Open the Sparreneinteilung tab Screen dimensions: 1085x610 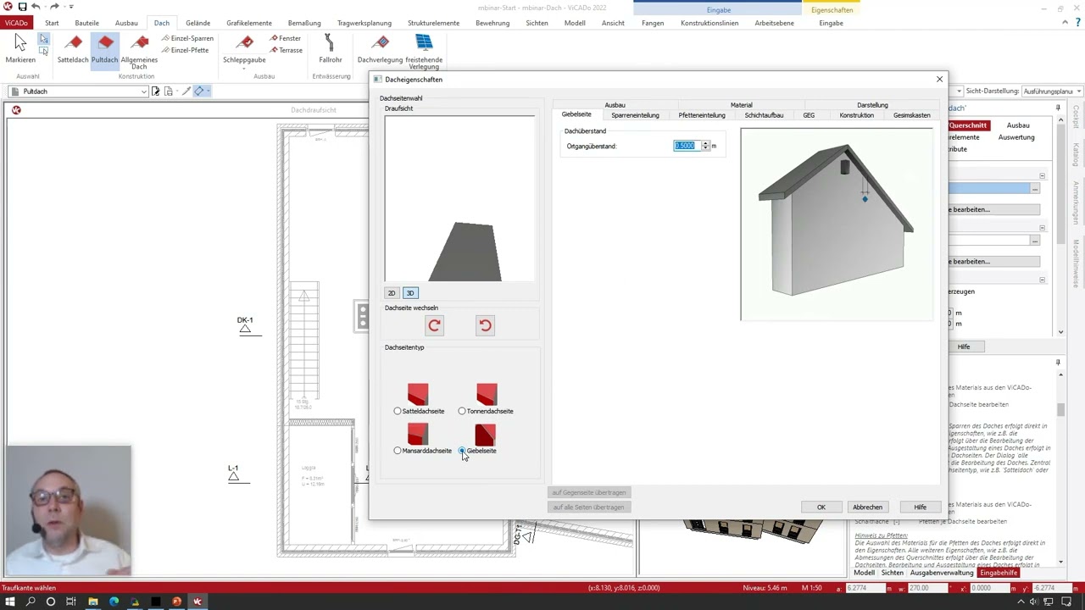pyautogui.click(x=635, y=115)
